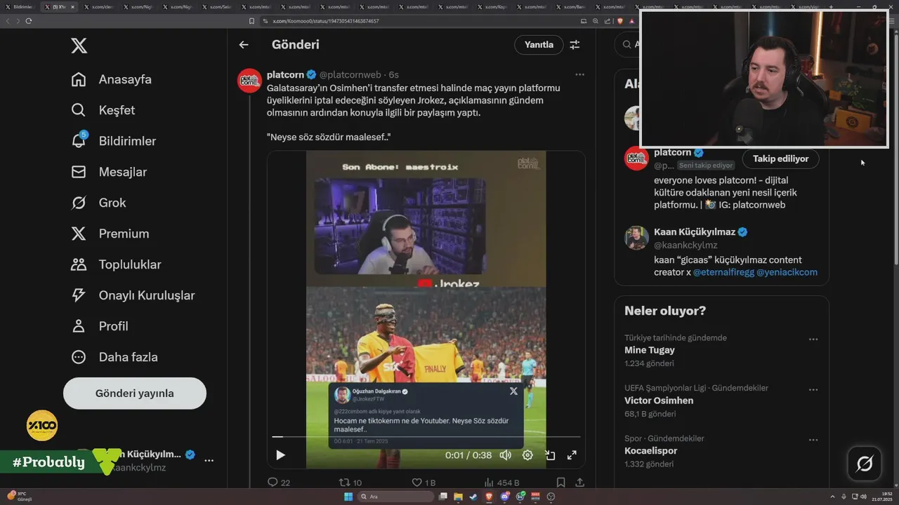
Task: Open the Windows Start menu
Action: click(348, 497)
